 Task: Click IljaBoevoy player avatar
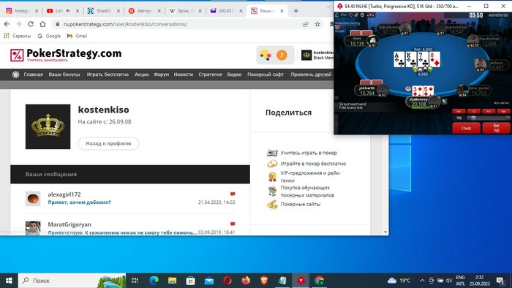point(434,102)
